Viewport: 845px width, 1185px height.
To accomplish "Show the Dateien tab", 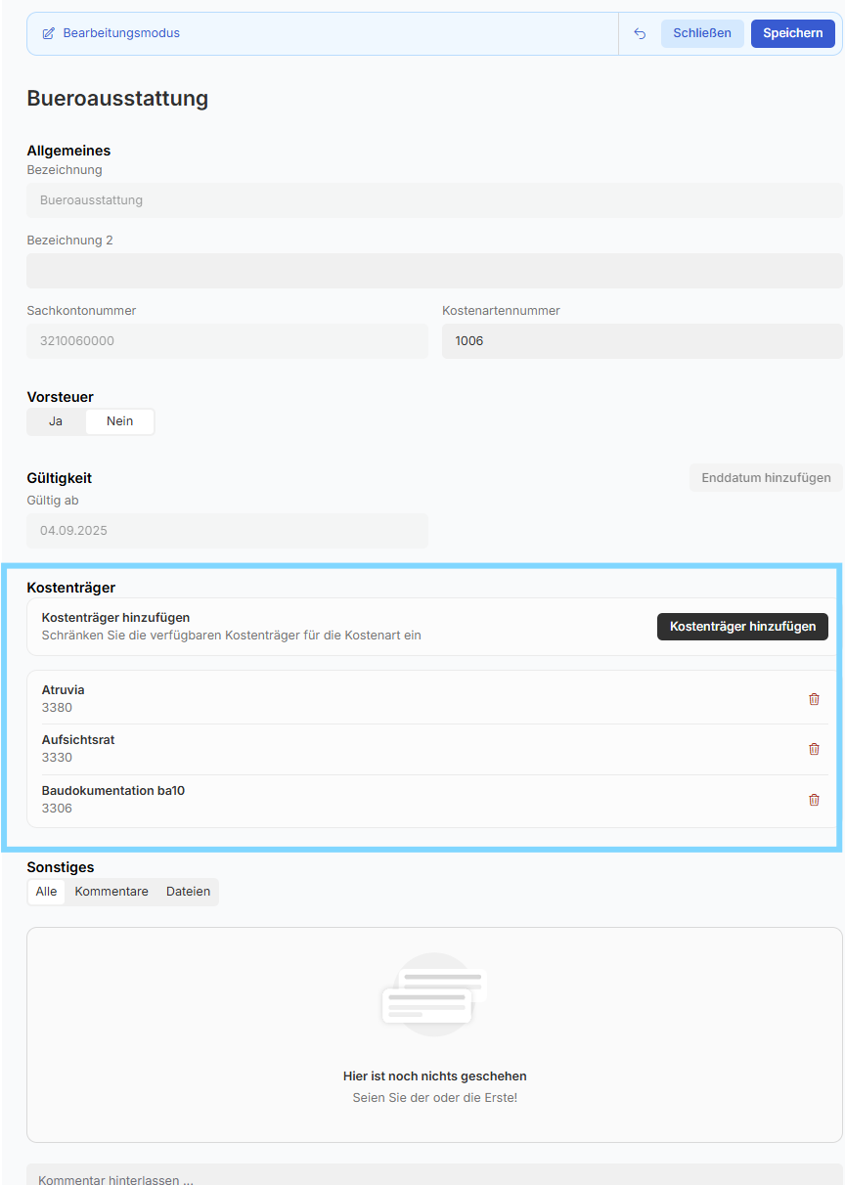I will [188, 892].
